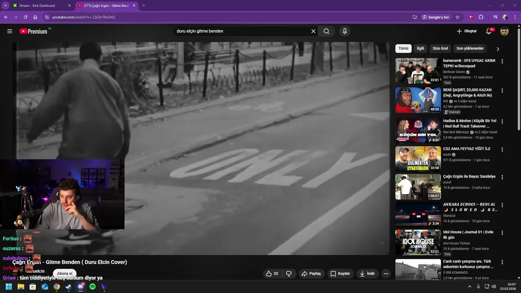Switch to the Stream - Kick Dashboard tab
This screenshot has width=521, height=293.
point(37,6)
